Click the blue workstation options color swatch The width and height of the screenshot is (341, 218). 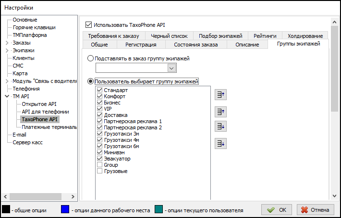point(66,209)
